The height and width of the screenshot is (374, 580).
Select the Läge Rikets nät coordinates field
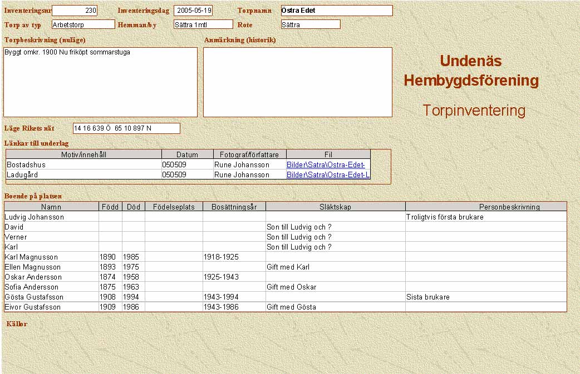pos(126,128)
